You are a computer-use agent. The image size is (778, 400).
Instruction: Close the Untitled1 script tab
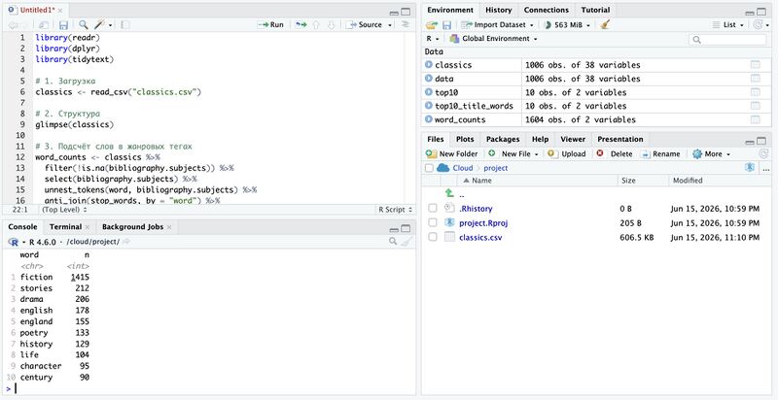(x=60, y=11)
